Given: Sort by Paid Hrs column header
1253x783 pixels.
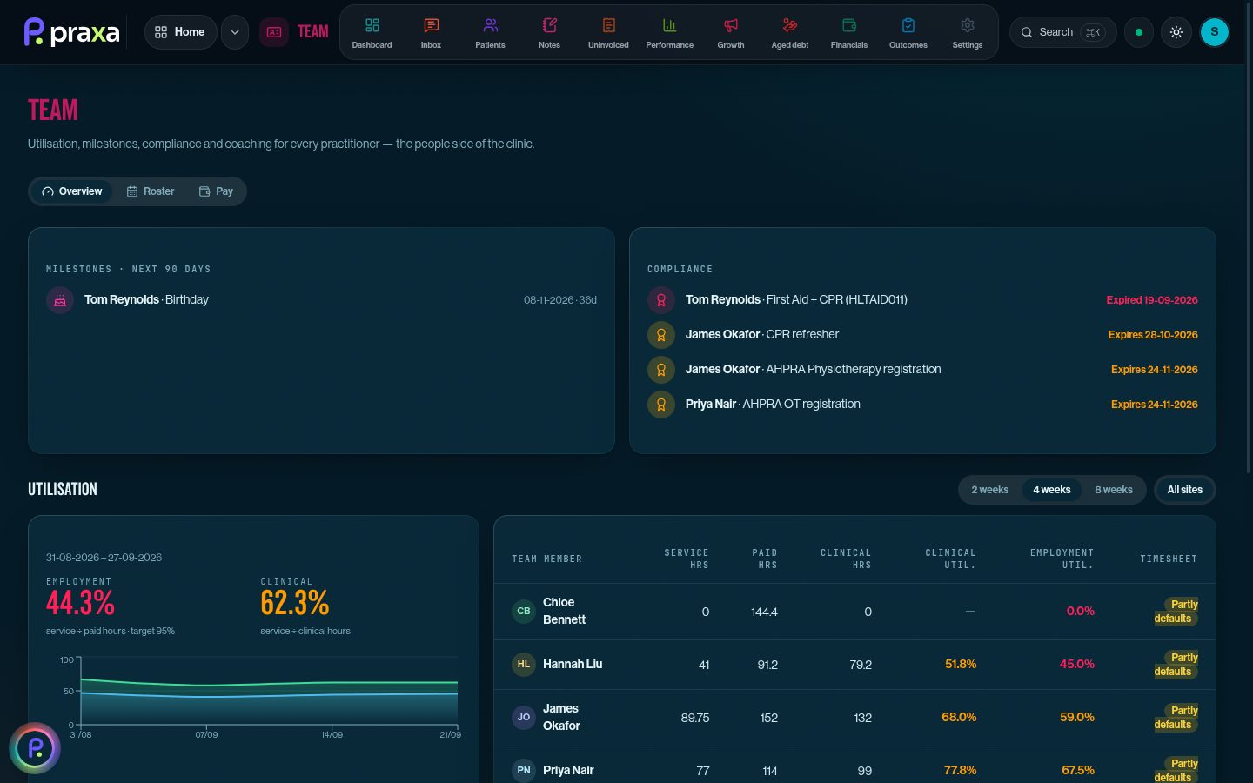Looking at the screenshot, I should tap(765, 559).
